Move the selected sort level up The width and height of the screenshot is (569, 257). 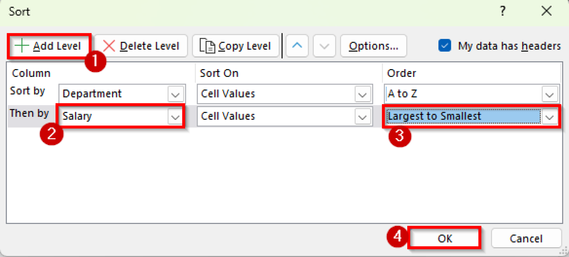(297, 46)
